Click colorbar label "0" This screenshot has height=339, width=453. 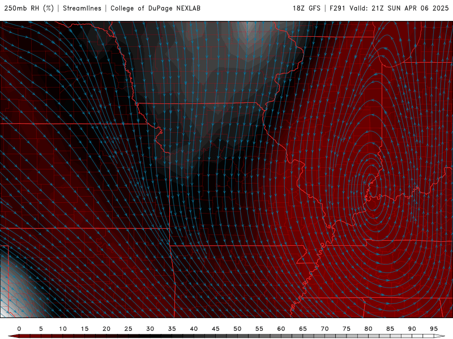[x=19, y=329]
